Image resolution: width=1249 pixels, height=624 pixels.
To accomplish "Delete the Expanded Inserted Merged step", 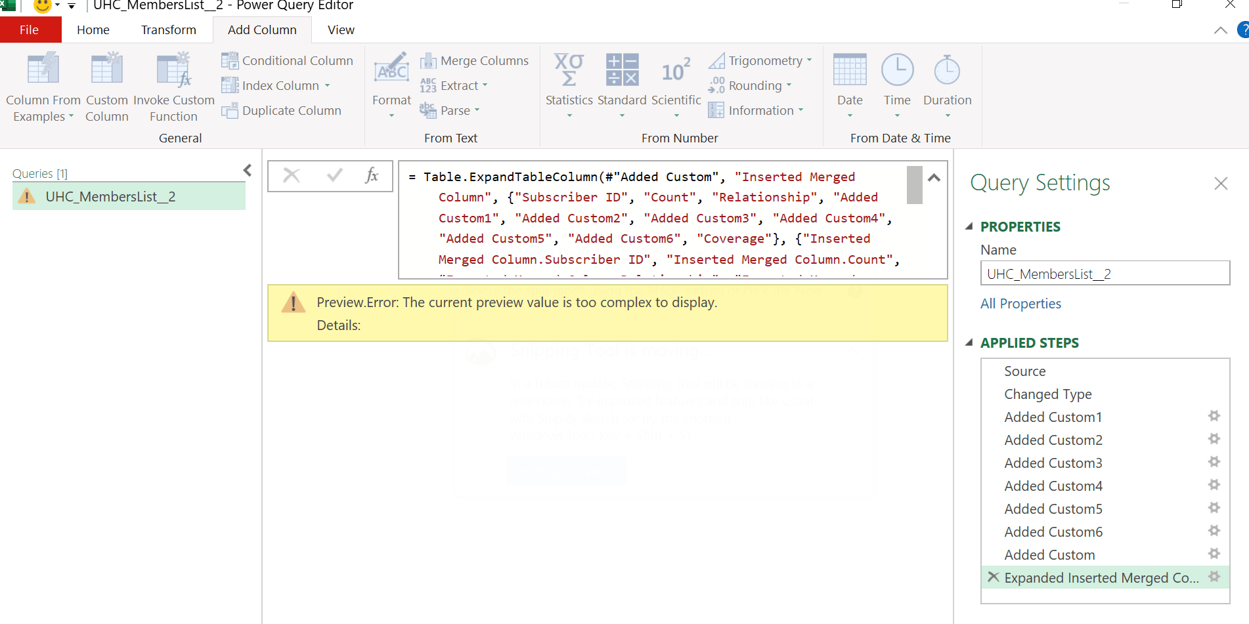I will tap(994, 577).
